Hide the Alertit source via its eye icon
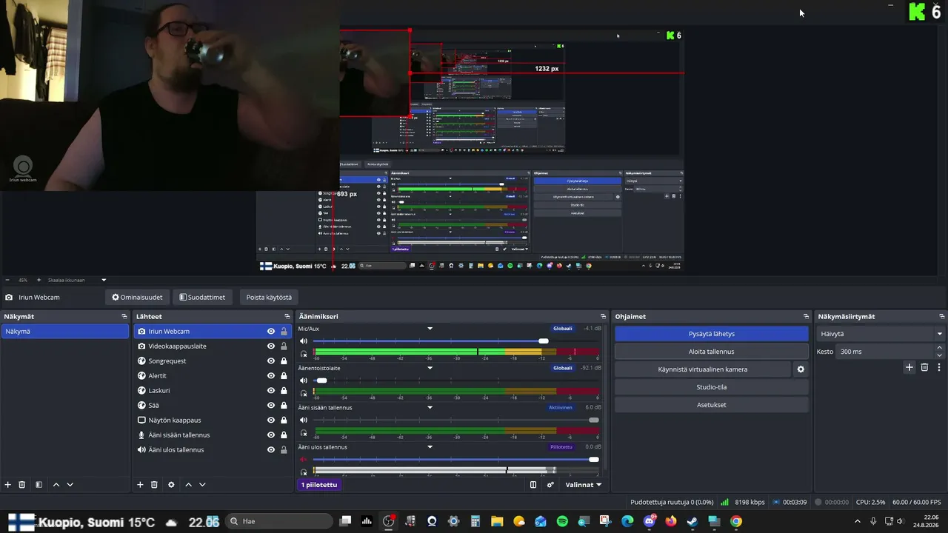Image resolution: width=948 pixels, height=533 pixels. click(271, 376)
